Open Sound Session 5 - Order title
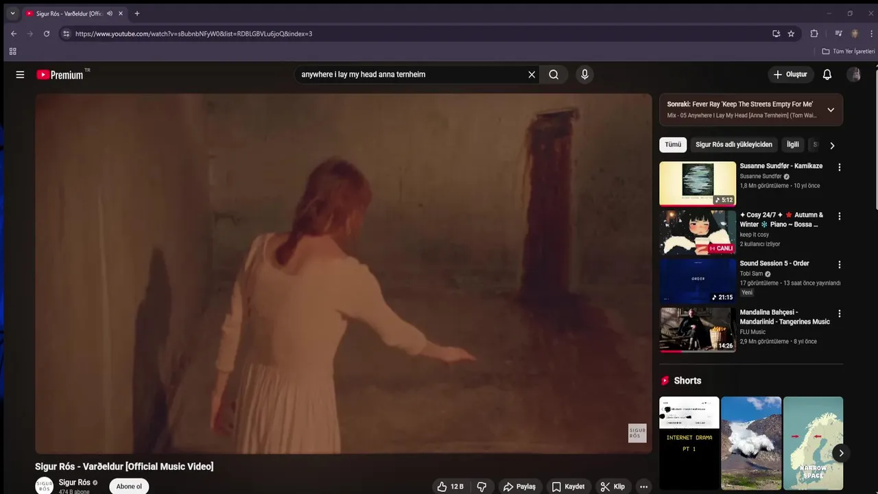 pyautogui.click(x=774, y=263)
